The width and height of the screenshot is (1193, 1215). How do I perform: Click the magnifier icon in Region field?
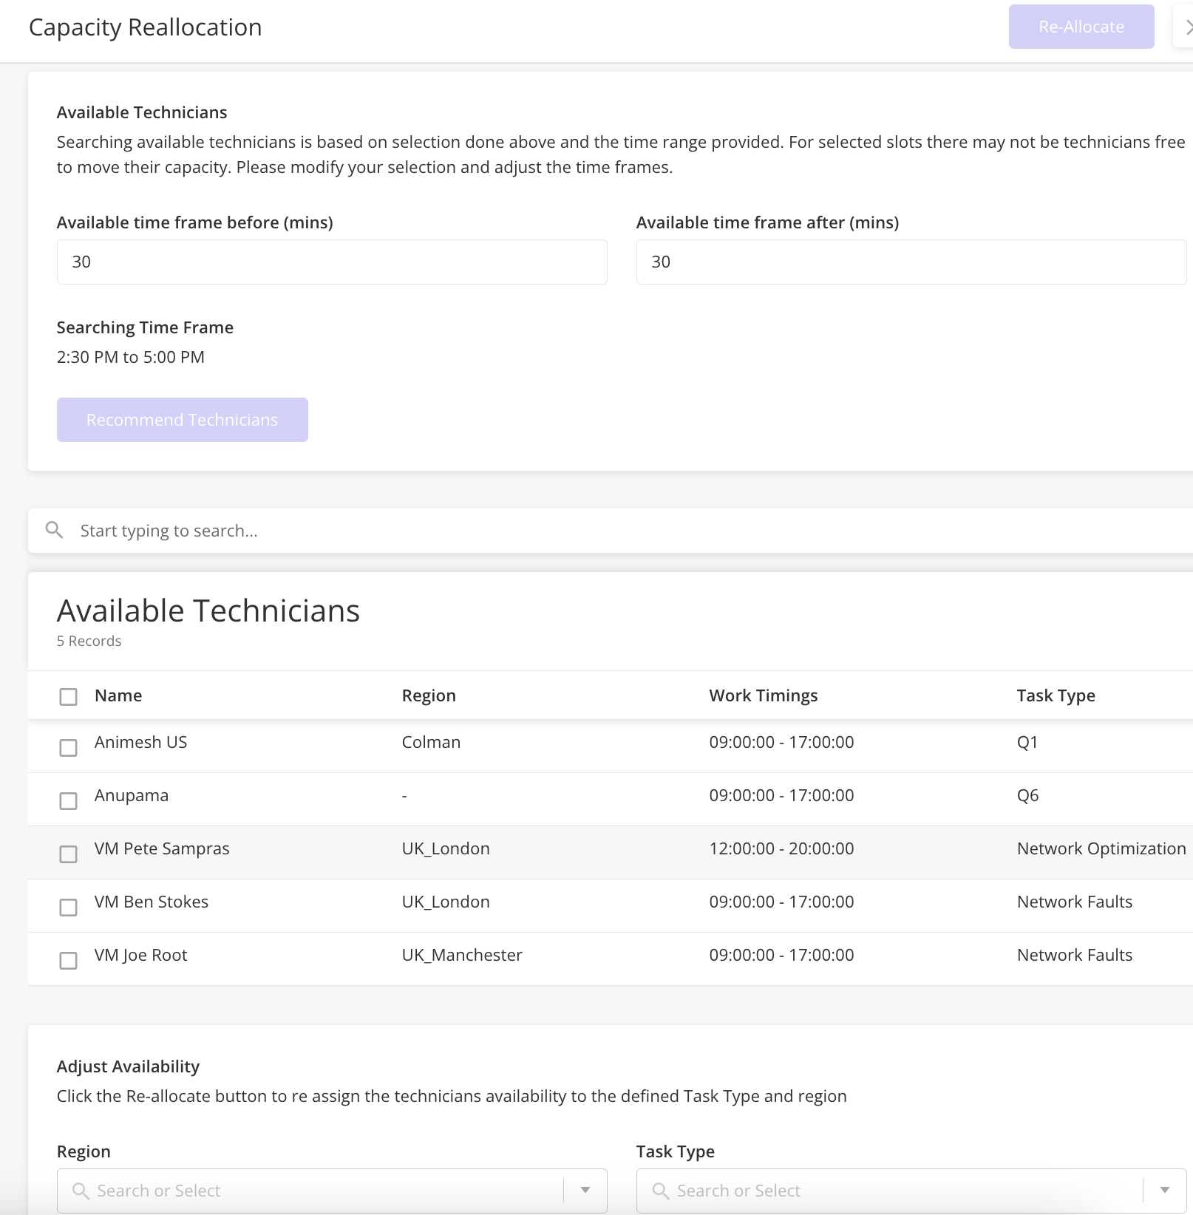click(x=81, y=1191)
